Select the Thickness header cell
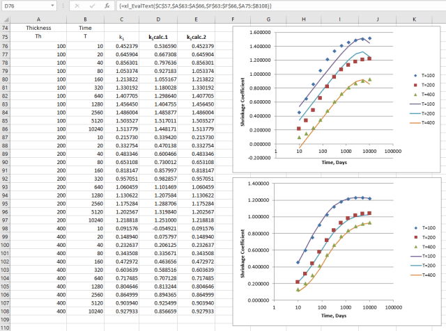 38,28
